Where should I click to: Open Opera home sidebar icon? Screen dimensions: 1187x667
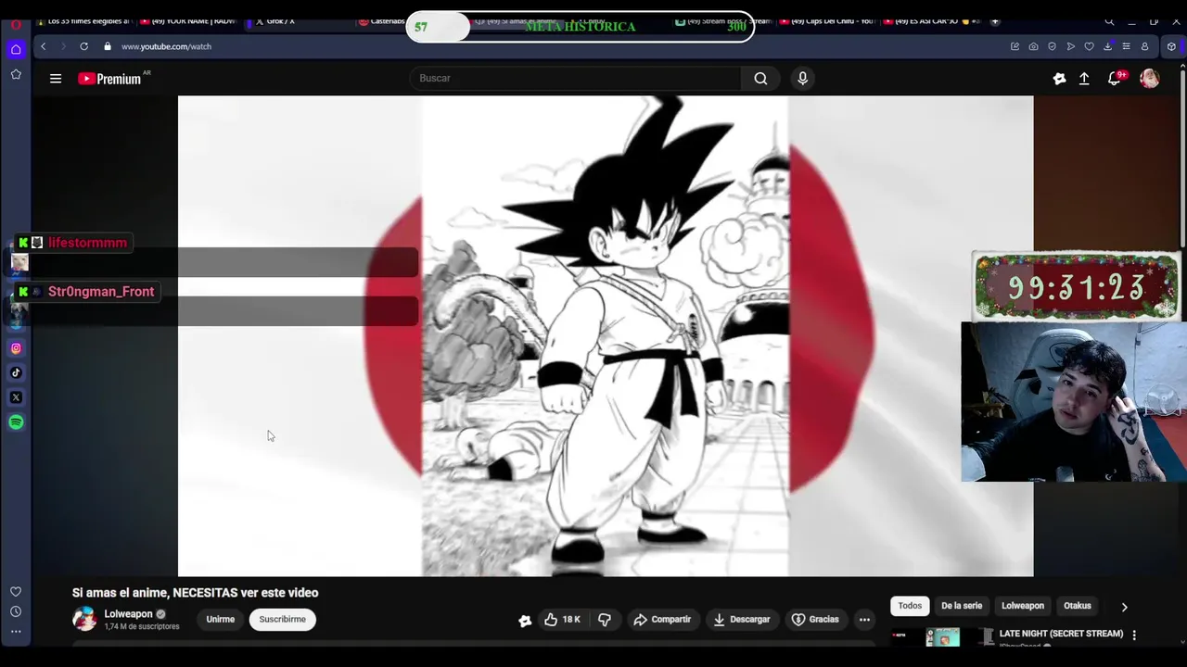click(16, 50)
